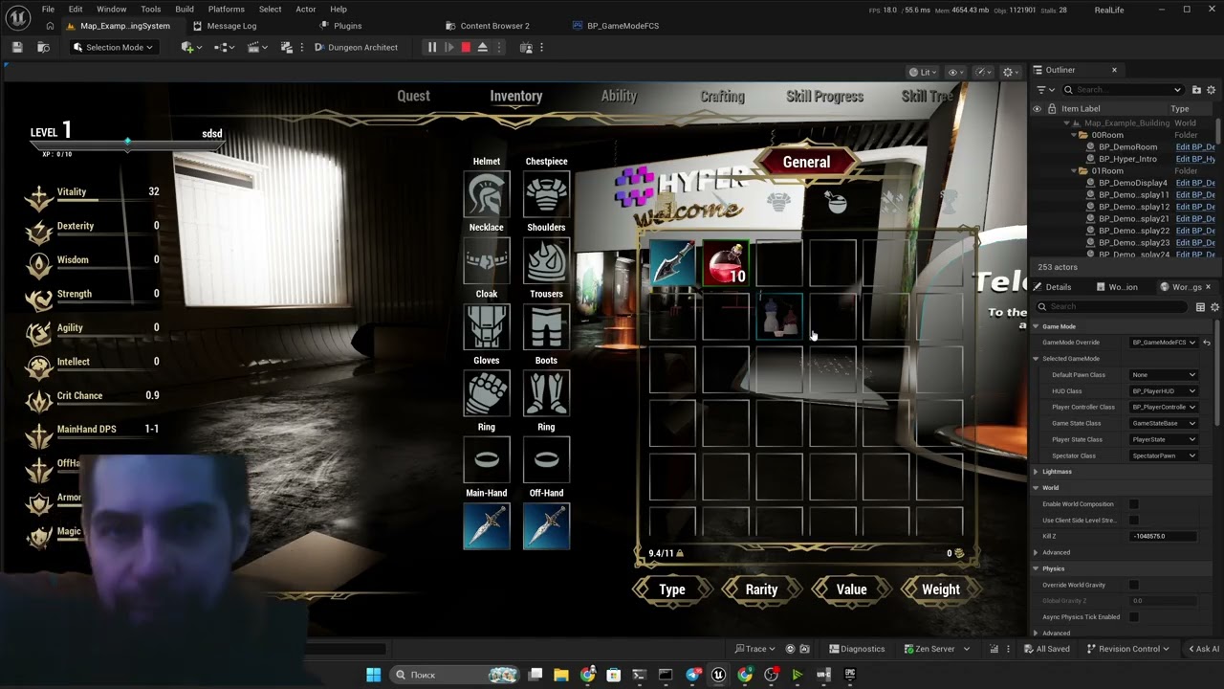Image resolution: width=1224 pixels, height=689 pixels.
Task: Open the Add actor dropdown icon
Action: [190, 47]
